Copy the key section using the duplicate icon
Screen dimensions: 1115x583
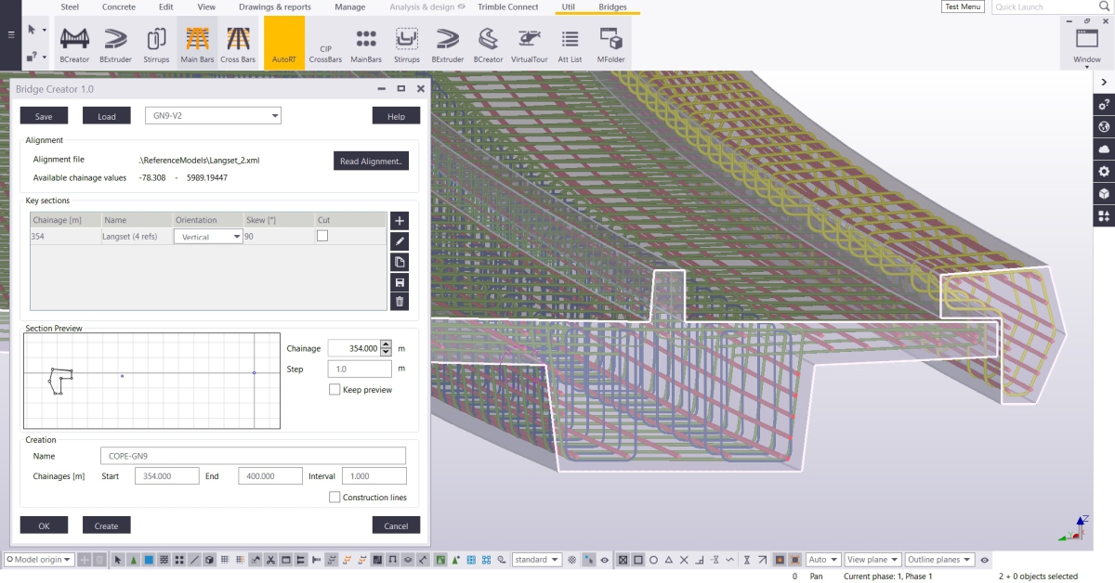point(400,261)
